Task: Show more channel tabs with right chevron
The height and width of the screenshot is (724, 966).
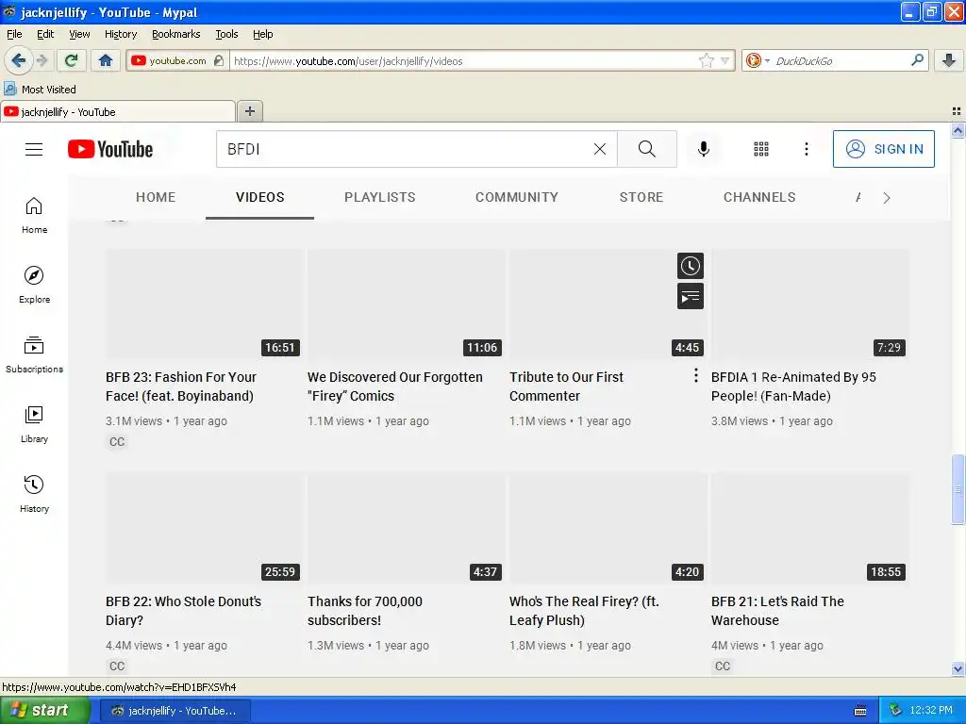Action: coord(887,198)
